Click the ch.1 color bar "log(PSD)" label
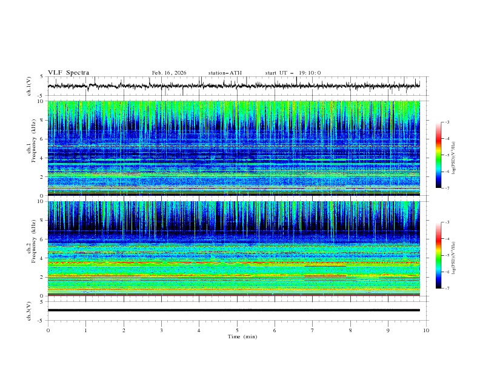The height and width of the screenshot is (371, 480). [x=453, y=158]
